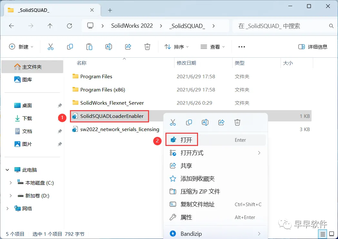Go back with the back arrow
The image size is (338, 239).
pyautogui.click(x=11, y=26)
